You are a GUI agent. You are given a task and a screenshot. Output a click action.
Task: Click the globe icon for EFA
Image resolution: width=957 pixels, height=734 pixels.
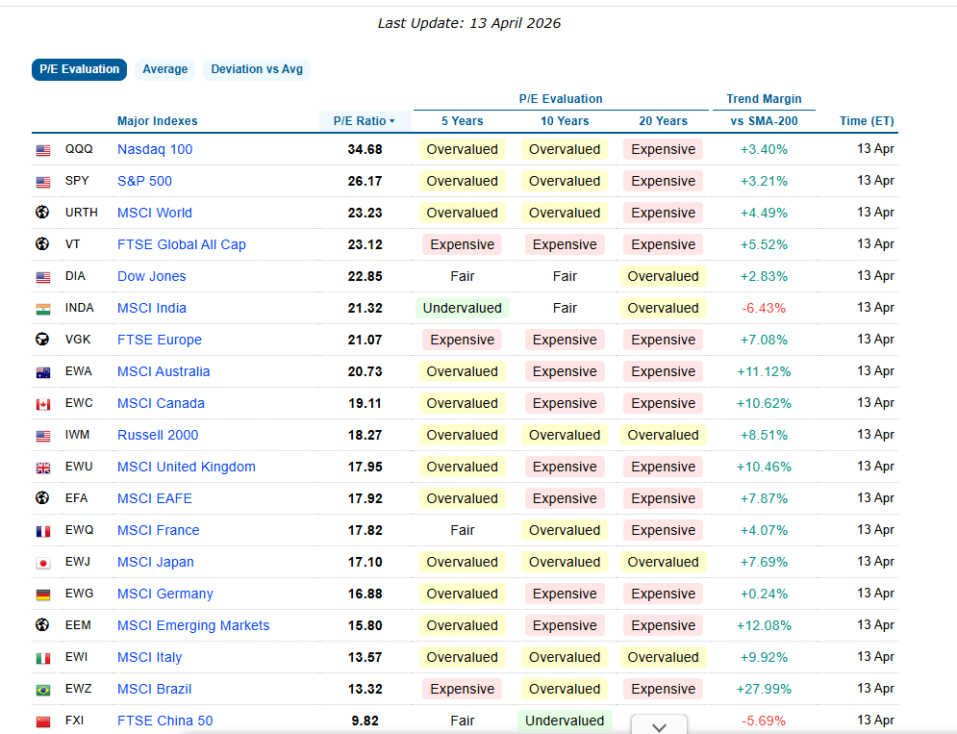click(42, 497)
